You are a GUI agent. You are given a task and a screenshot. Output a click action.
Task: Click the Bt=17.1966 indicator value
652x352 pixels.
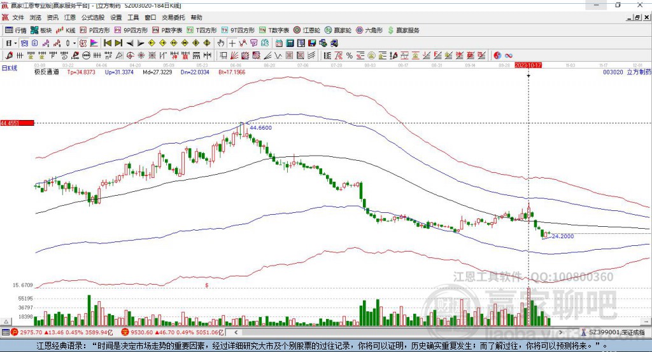(232, 72)
